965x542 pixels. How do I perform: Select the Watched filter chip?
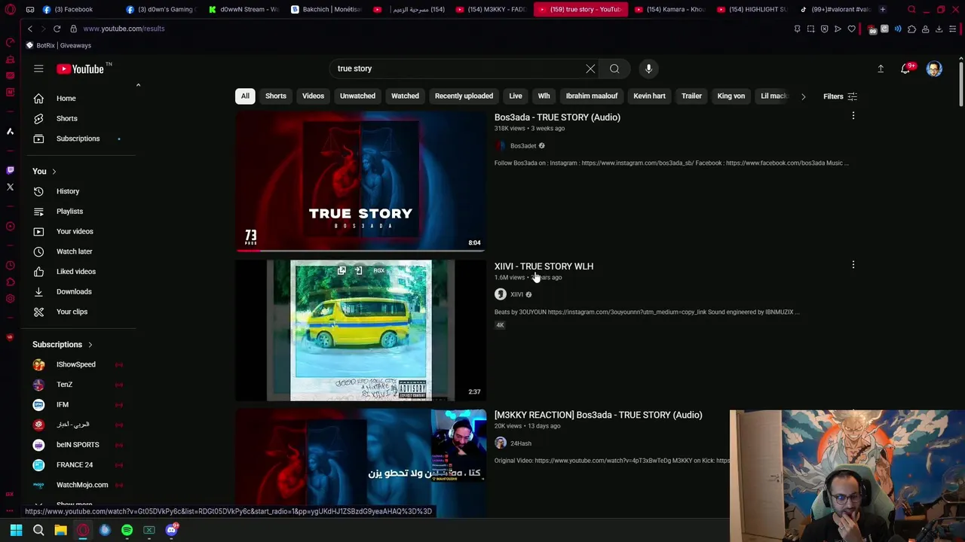point(405,96)
